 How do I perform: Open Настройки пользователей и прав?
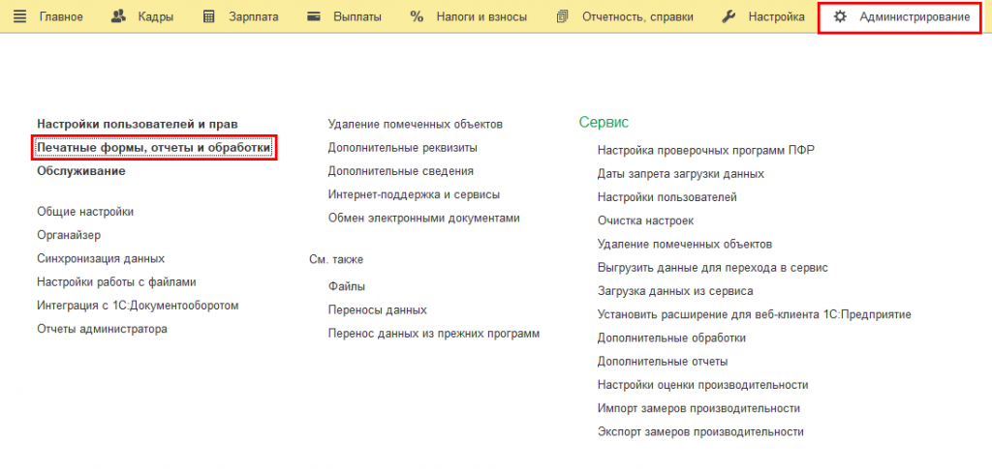137,125
